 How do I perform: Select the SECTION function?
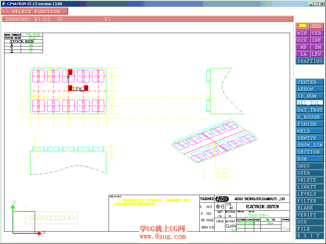(x=310, y=152)
